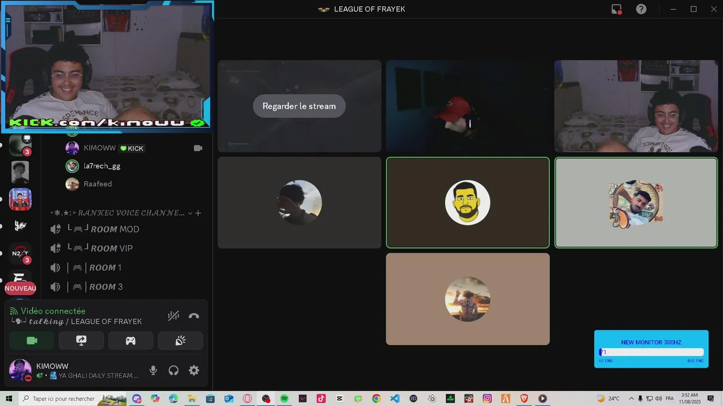Open server icon with screen-share badge

coord(20,145)
